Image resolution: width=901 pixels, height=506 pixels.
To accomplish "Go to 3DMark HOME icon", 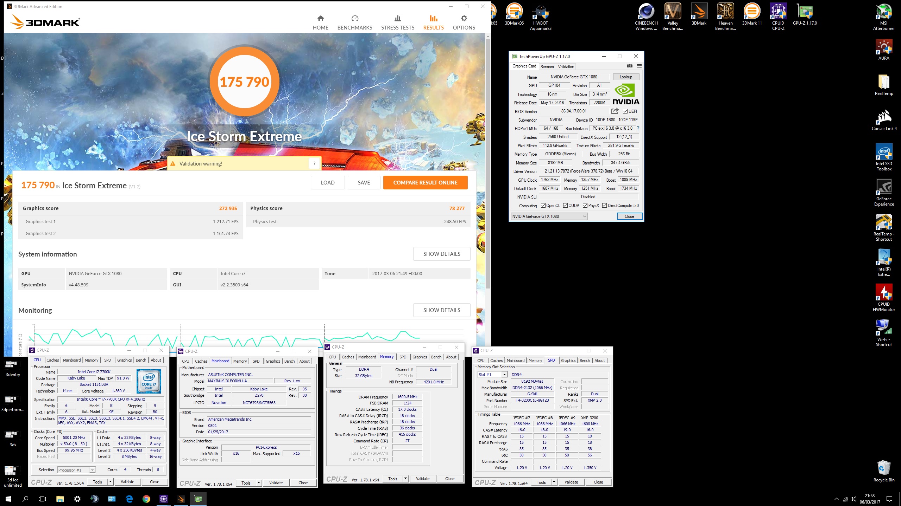I will (320, 22).
